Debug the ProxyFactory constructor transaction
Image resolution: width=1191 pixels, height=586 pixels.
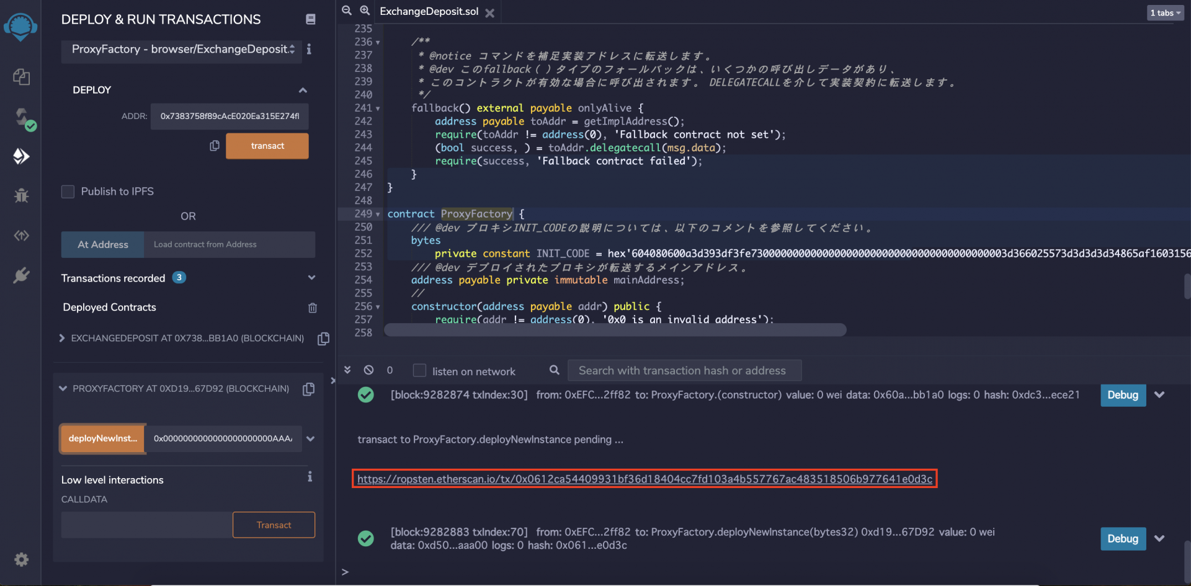1123,395
